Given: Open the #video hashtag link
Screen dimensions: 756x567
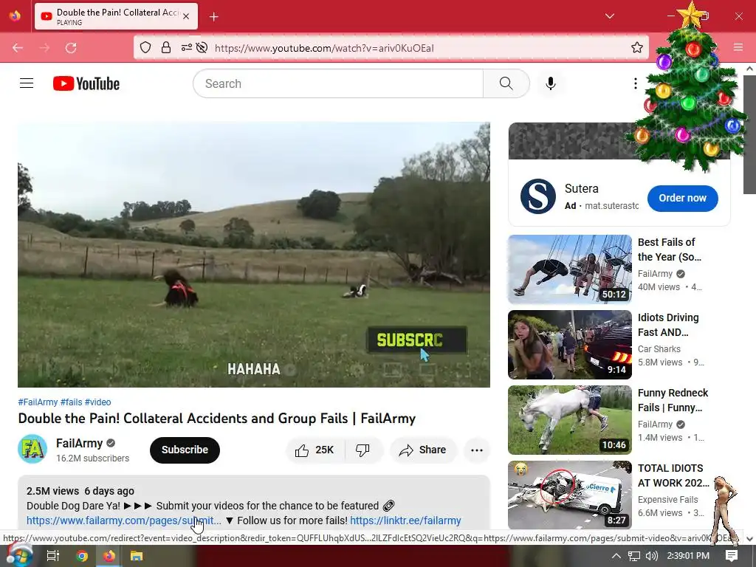Looking at the screenshot, I should pos(98,402).
